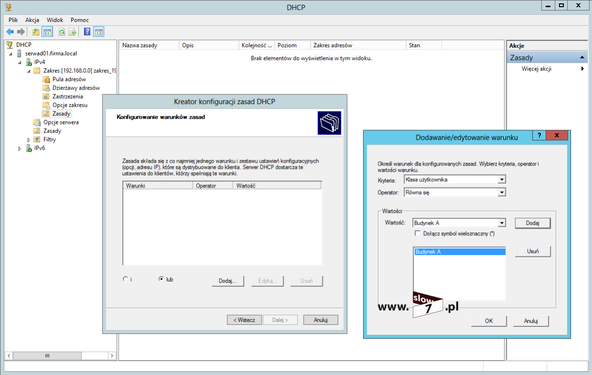Select the "lub" radio button

click(x=161, y=279)
